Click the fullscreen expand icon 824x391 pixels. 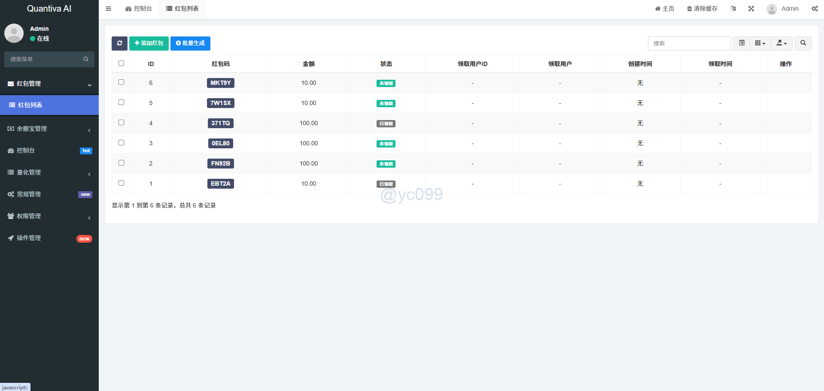point(751,9)
